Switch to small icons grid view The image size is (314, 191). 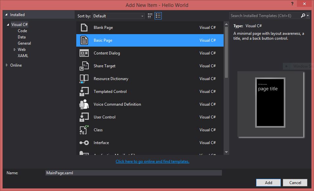tap(150, 16)
